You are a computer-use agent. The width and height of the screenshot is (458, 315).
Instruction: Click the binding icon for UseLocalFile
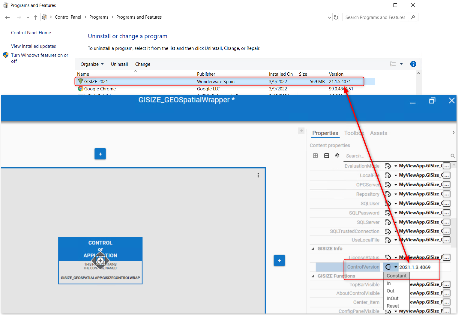coord(388,240)
